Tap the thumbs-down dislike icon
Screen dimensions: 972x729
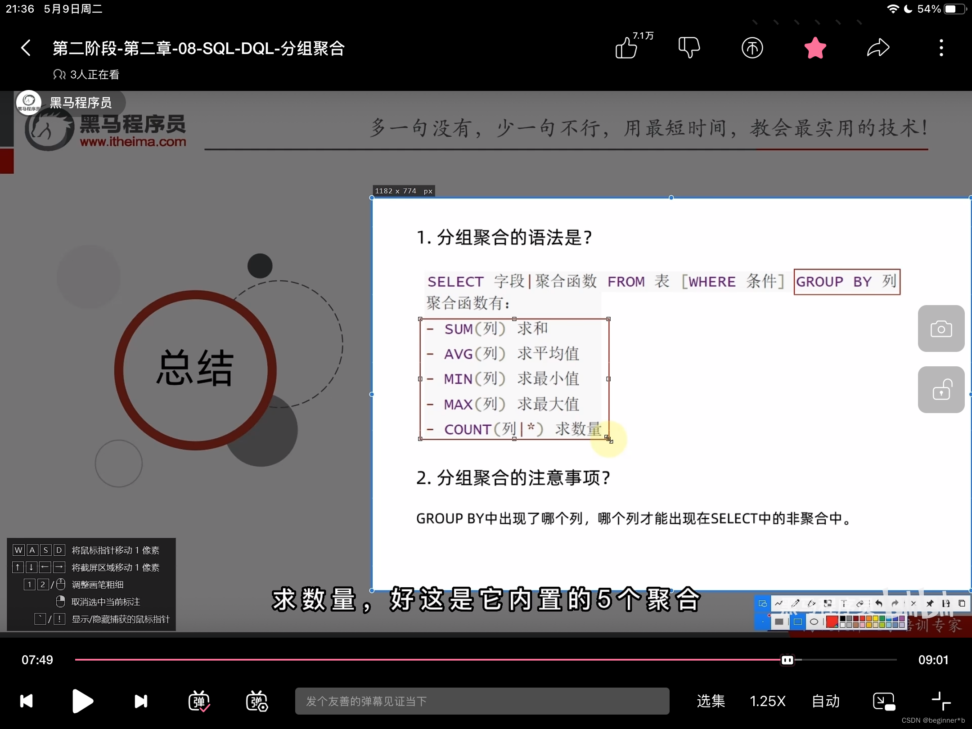click(x=689, y=48)
